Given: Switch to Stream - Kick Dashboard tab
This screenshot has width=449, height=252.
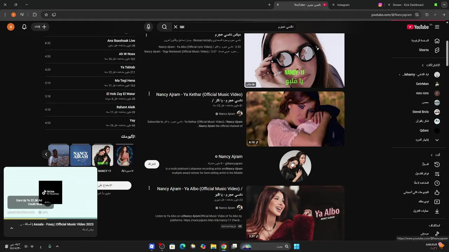Looking at the screenshot, I should 412,5.
